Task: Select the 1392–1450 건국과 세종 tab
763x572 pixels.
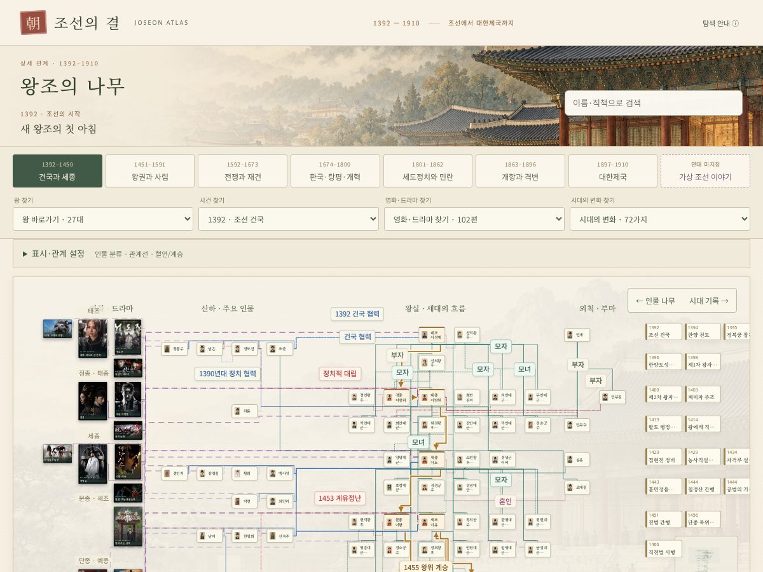Action: [57, 171]
